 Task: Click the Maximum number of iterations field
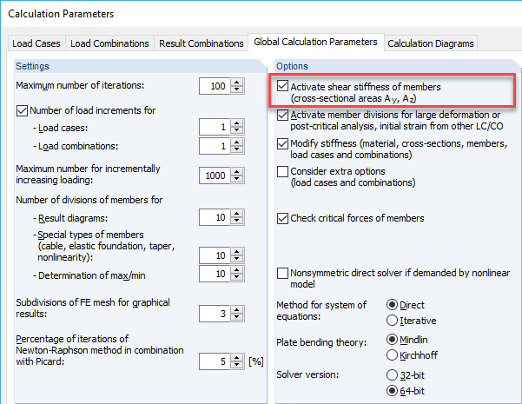point(213,85)
